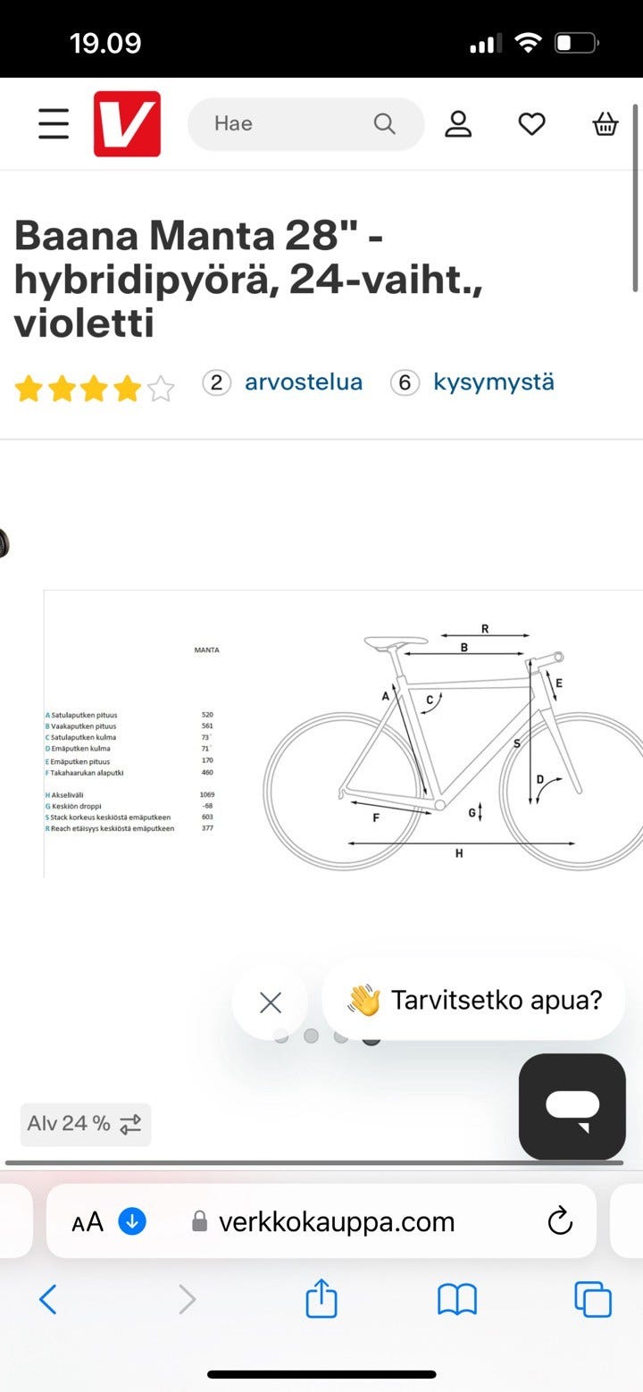Open the Verkkokauppa.com account icon

(458, 124)
